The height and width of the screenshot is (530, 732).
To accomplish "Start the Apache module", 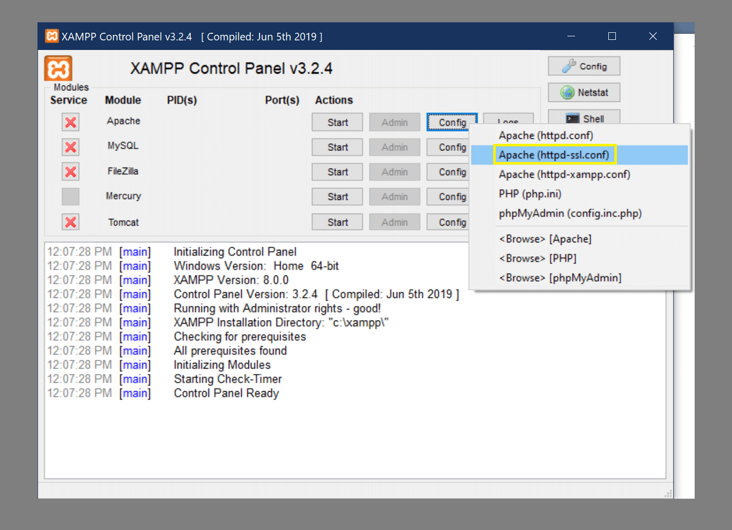I will point(337,122).
